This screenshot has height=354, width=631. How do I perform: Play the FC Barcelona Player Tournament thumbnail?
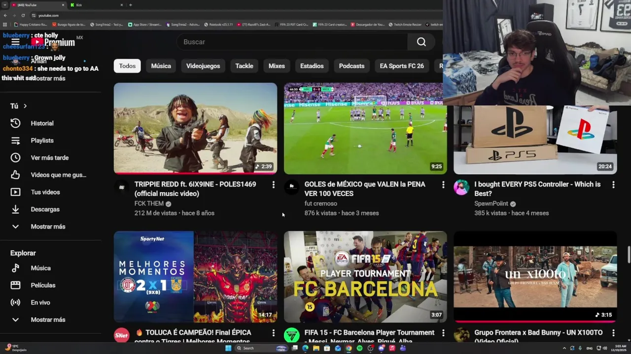(365, 277)
